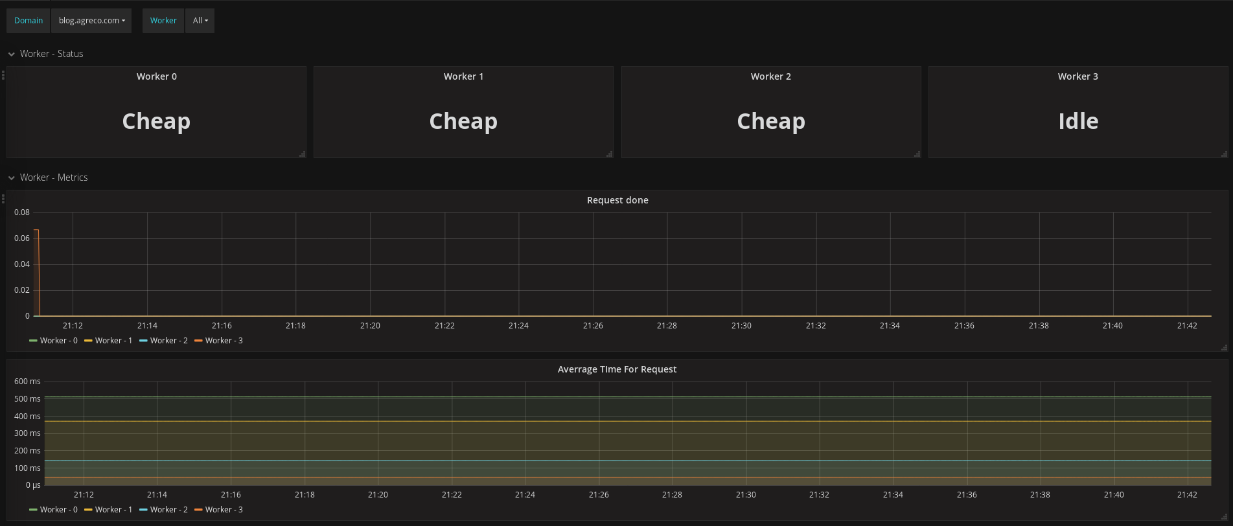1233x526 pixels.
Task: Click the Cheap status value of Worker 1
Action: tap(463, 121)
